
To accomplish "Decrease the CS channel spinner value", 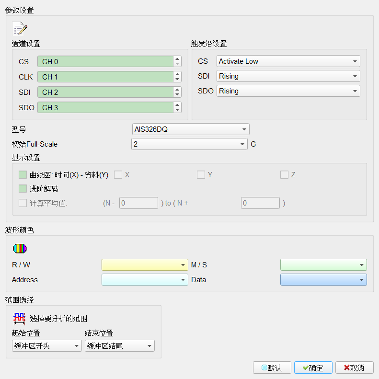I will [177, 64].
